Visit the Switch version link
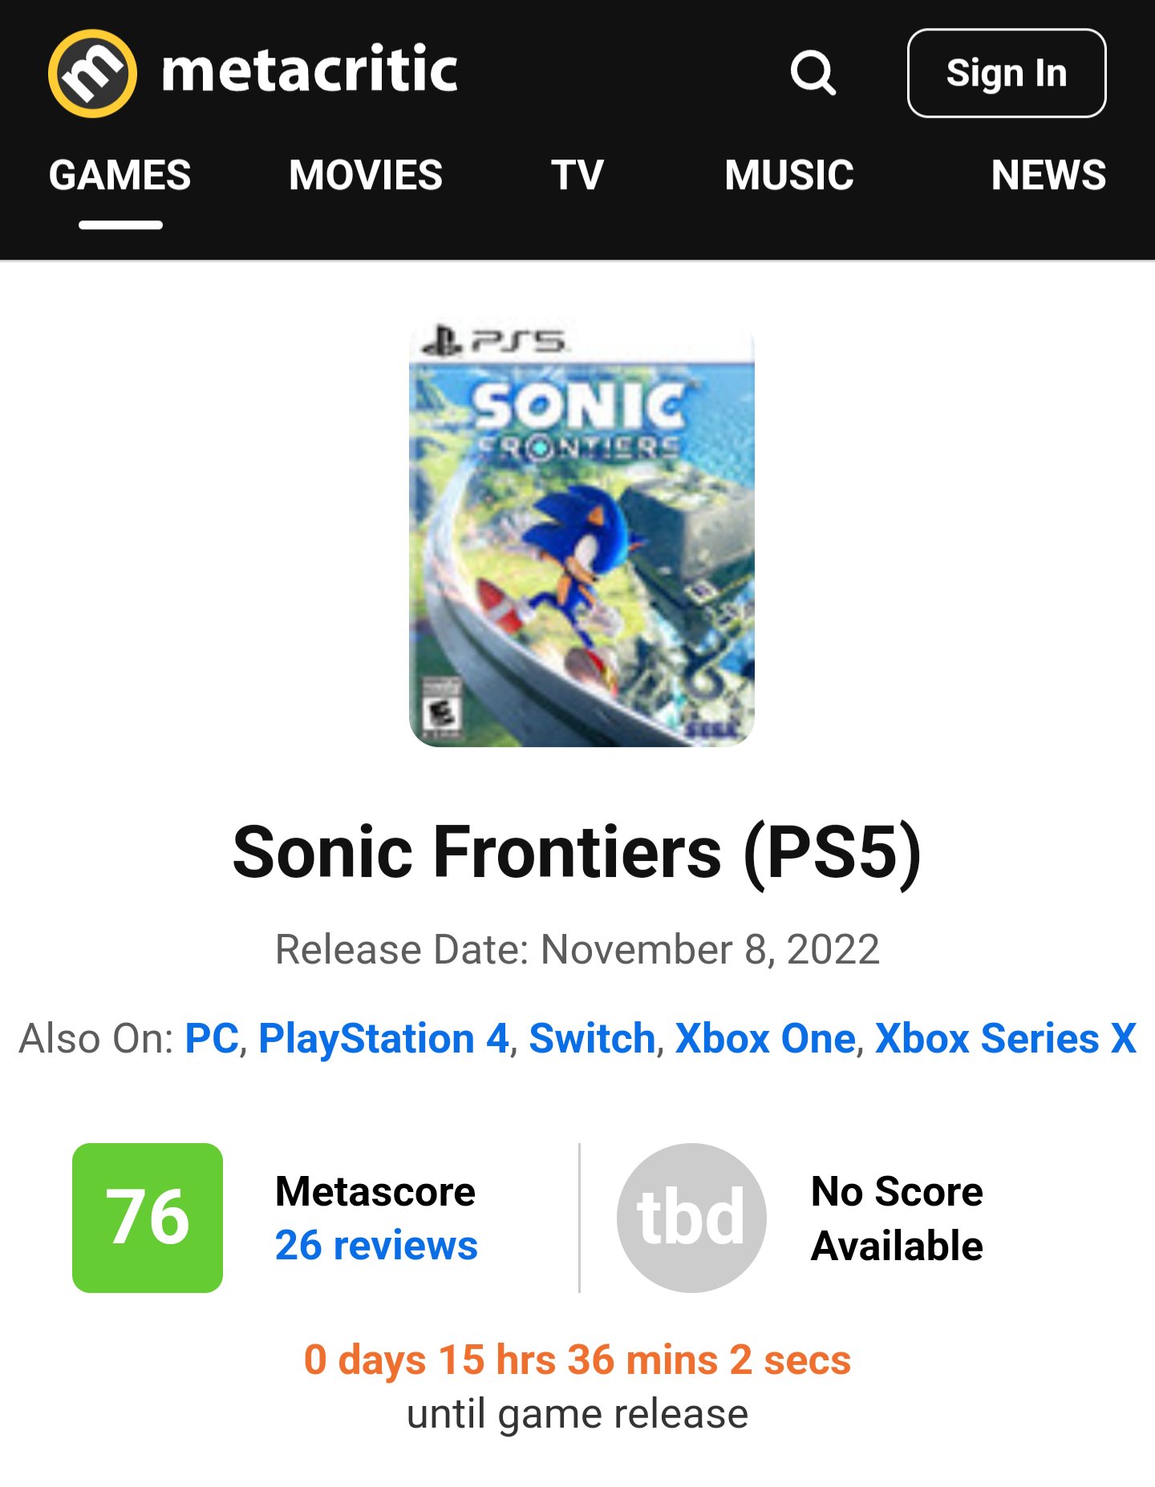The height and width of the screenshot is (1487, 1155). pyautogui.click(x=592, y=1038)
